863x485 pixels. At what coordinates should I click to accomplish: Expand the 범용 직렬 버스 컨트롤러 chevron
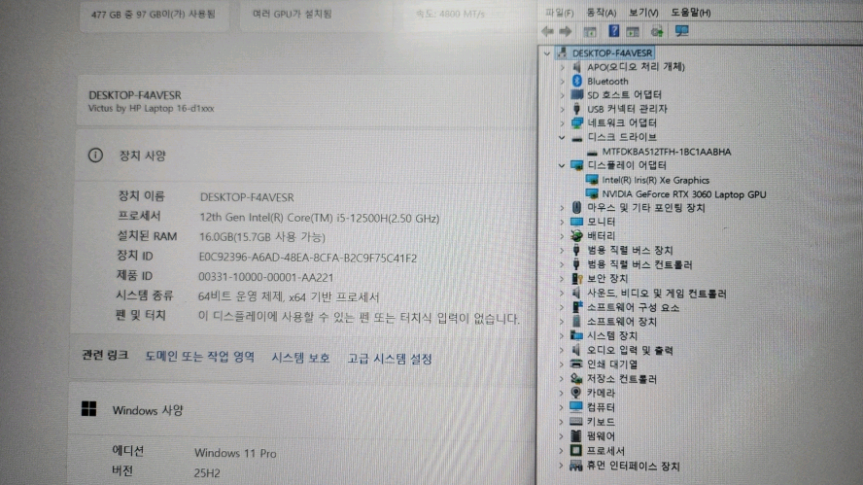click(562, 264)
